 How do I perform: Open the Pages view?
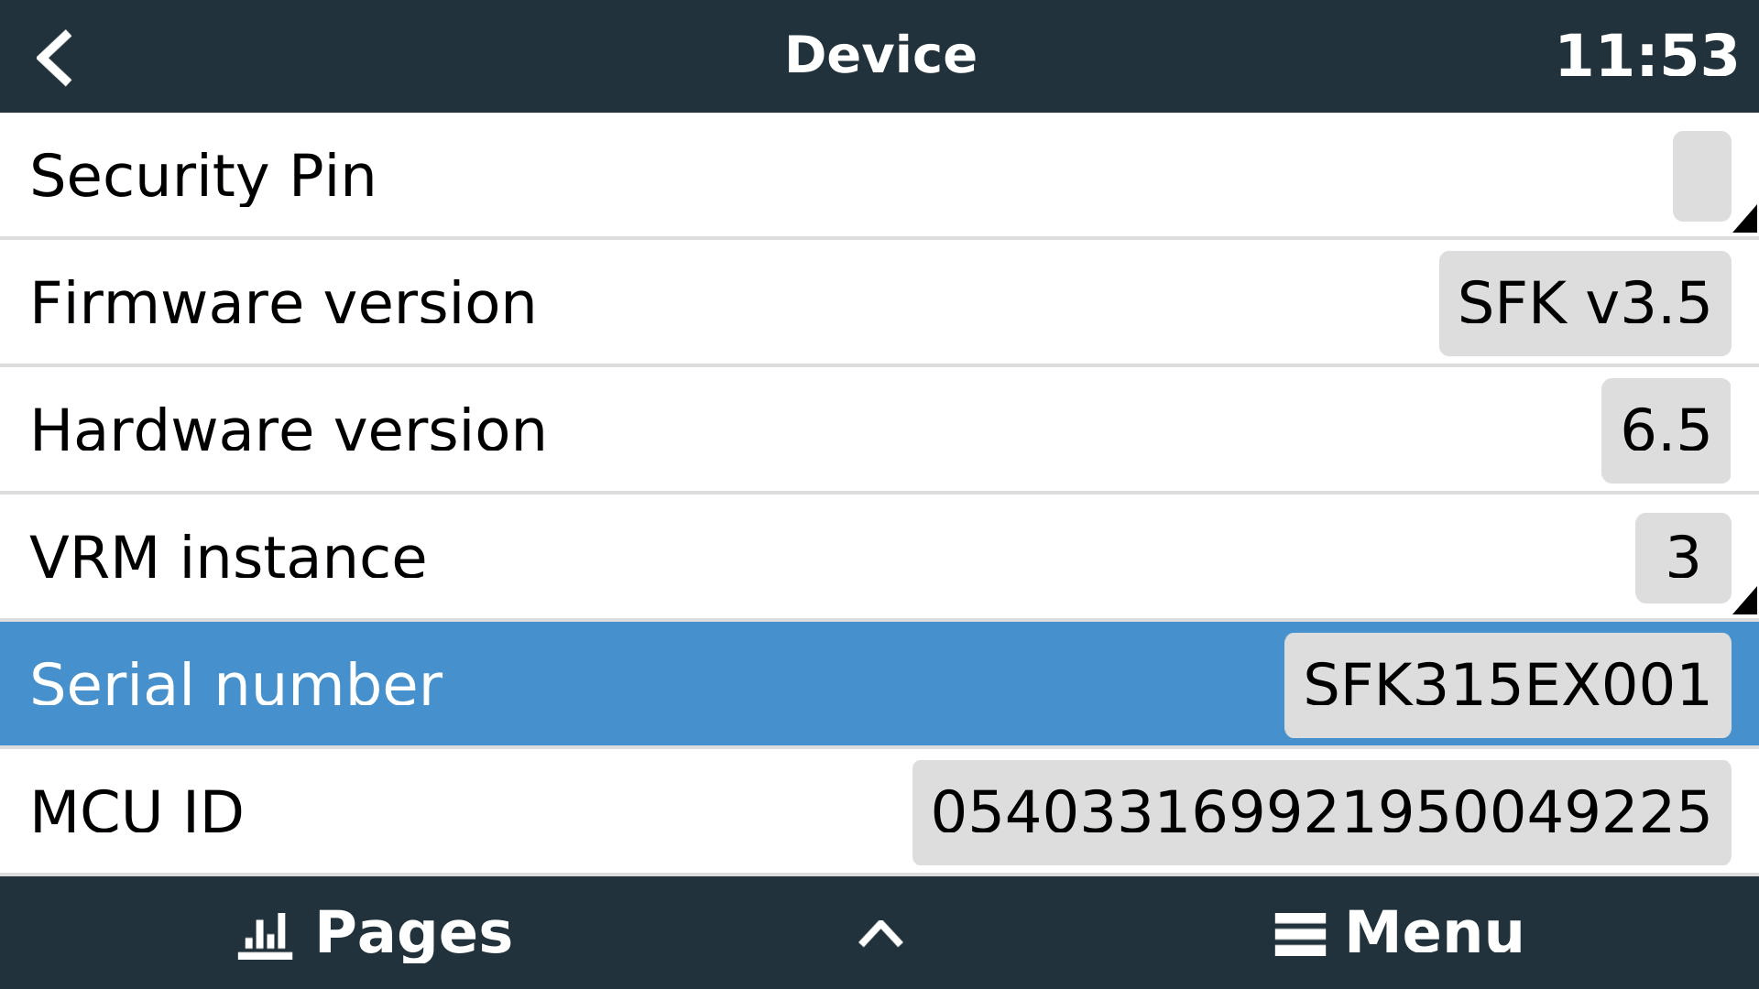(413, 933)
